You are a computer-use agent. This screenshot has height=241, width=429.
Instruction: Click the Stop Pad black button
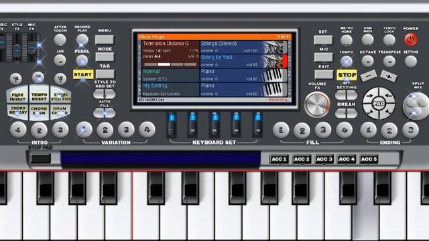click(x=40, y=158)
